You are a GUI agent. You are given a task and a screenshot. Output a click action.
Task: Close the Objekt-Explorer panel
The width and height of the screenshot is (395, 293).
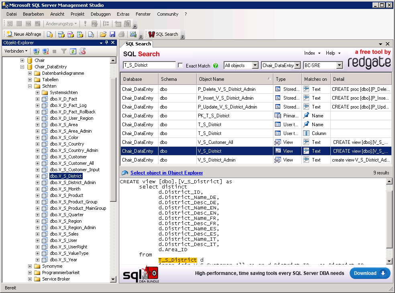coord(113,43)
